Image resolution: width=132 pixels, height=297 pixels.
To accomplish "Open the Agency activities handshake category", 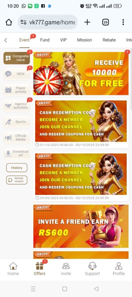I will point(16,106).
